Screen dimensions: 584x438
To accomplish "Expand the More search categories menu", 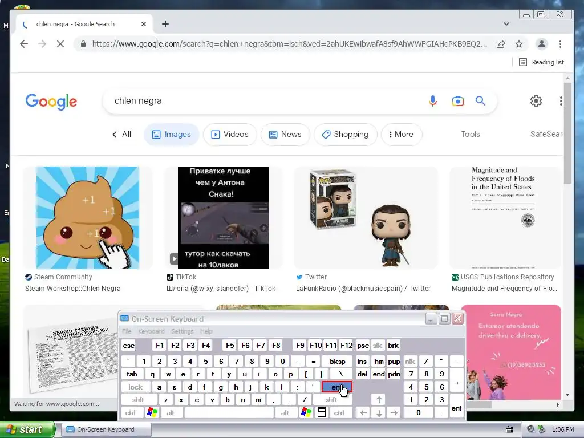I will [401, 135].
